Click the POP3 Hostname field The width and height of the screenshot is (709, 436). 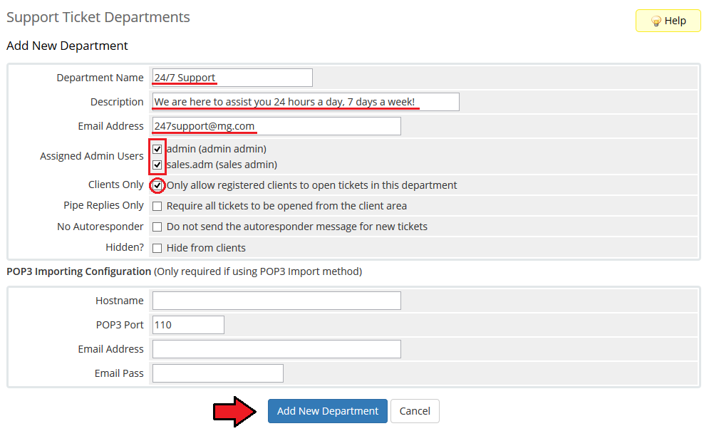point(276,301)
